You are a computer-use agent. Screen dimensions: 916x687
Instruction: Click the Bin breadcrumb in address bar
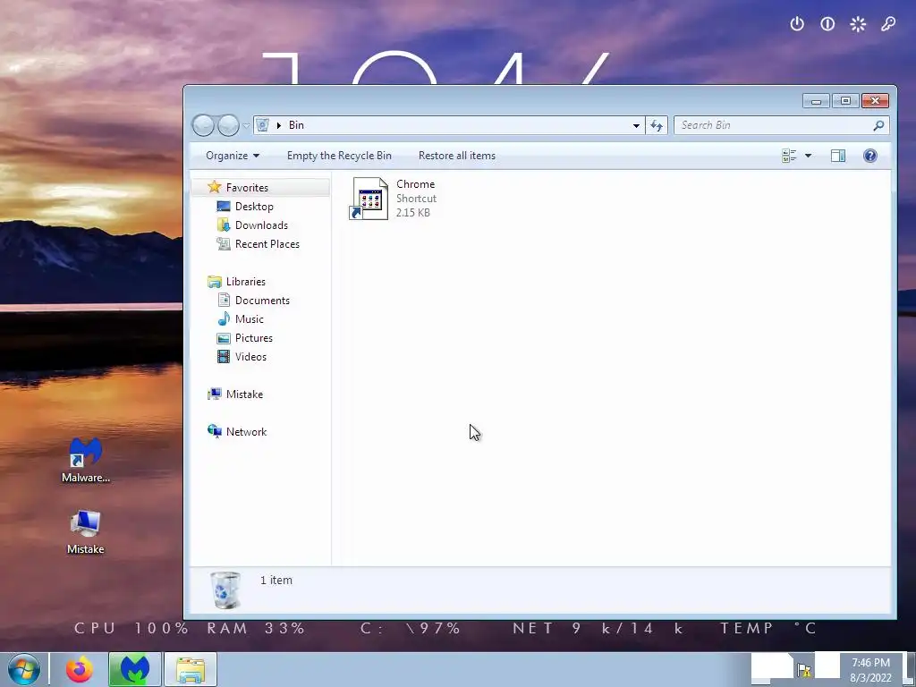[x=296, y=125]
